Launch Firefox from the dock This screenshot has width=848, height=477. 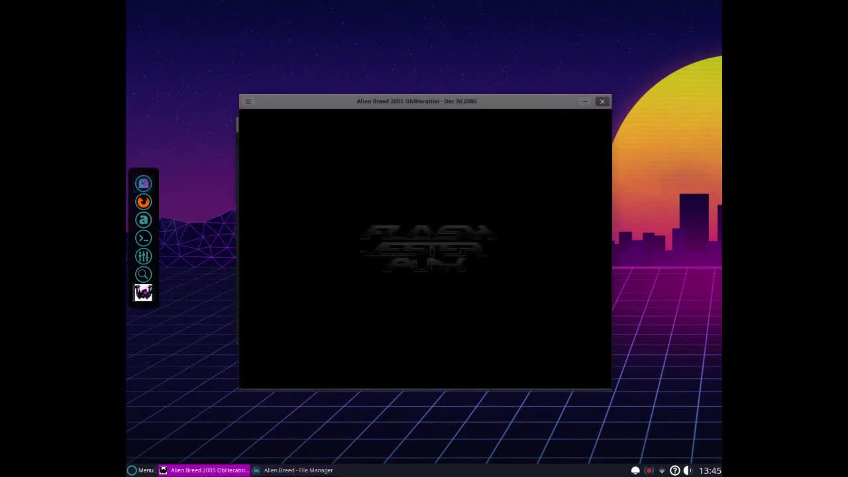click(x=143, y=201)
